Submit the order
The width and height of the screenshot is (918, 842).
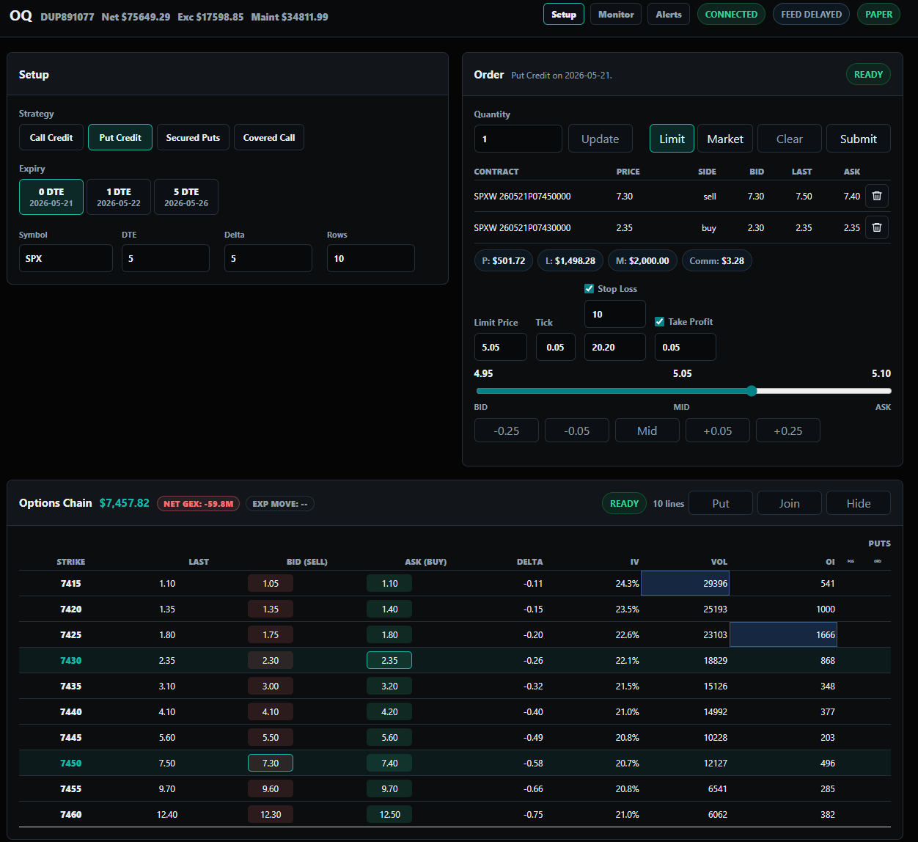click(x=859, y=139)
